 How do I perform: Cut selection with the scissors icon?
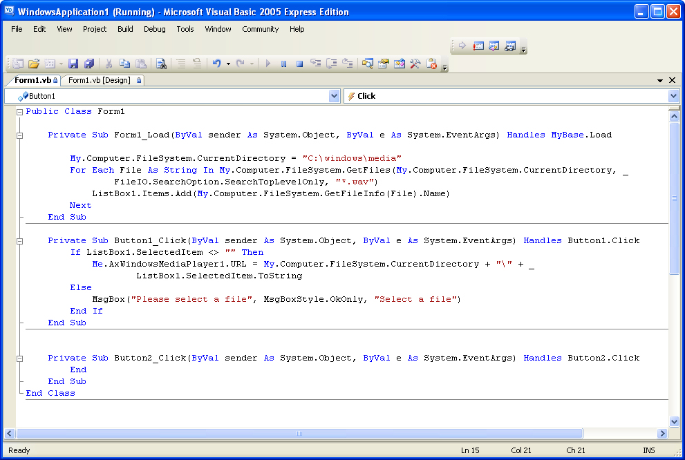pos(109,64)
